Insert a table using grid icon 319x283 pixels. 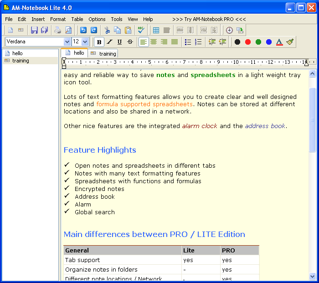[156, 30]
